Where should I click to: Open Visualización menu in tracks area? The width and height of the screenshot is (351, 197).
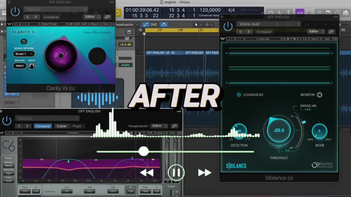tap(126, 24)
